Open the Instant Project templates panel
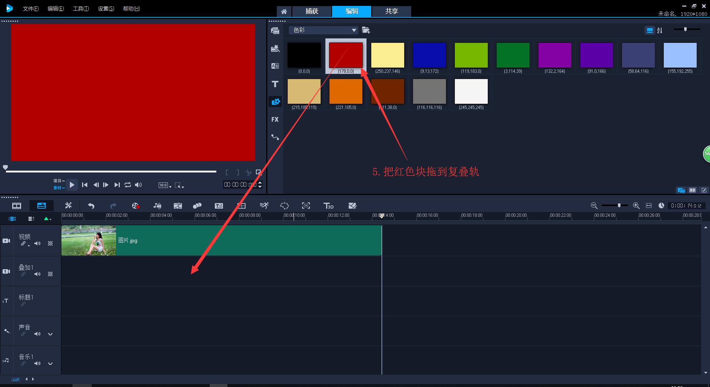Viewport: 710px width, 387px height. 275,48
